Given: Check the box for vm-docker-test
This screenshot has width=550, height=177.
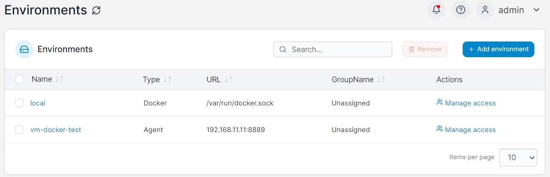Looking at the screenshot, I should pyautogui.click(x=20, y=130).
